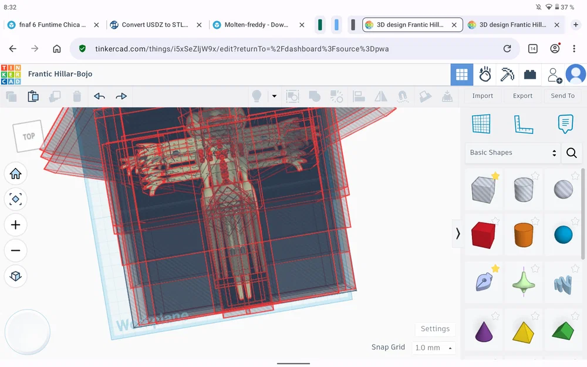Click the Home view button
The width and height of the screenshot is (587, 367).
pyautogui.click(x=15, y=173)
